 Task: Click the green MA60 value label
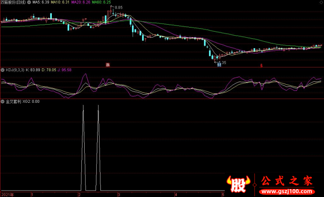(x=101, y=2)
